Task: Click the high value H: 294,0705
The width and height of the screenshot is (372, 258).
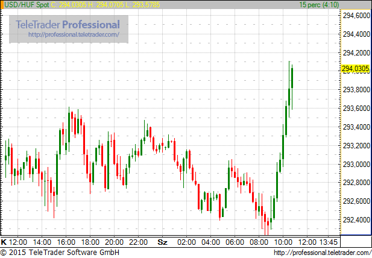Action: click(106, 5)
